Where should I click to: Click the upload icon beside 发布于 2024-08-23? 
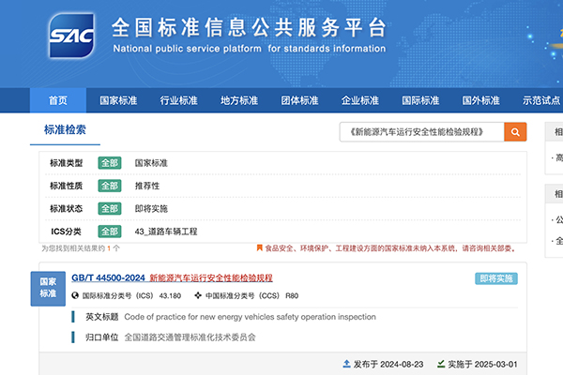(x=346, y=364)
